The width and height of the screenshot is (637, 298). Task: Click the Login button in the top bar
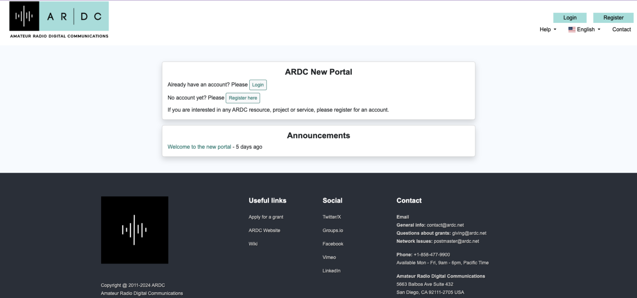click(x=570, y=17)
